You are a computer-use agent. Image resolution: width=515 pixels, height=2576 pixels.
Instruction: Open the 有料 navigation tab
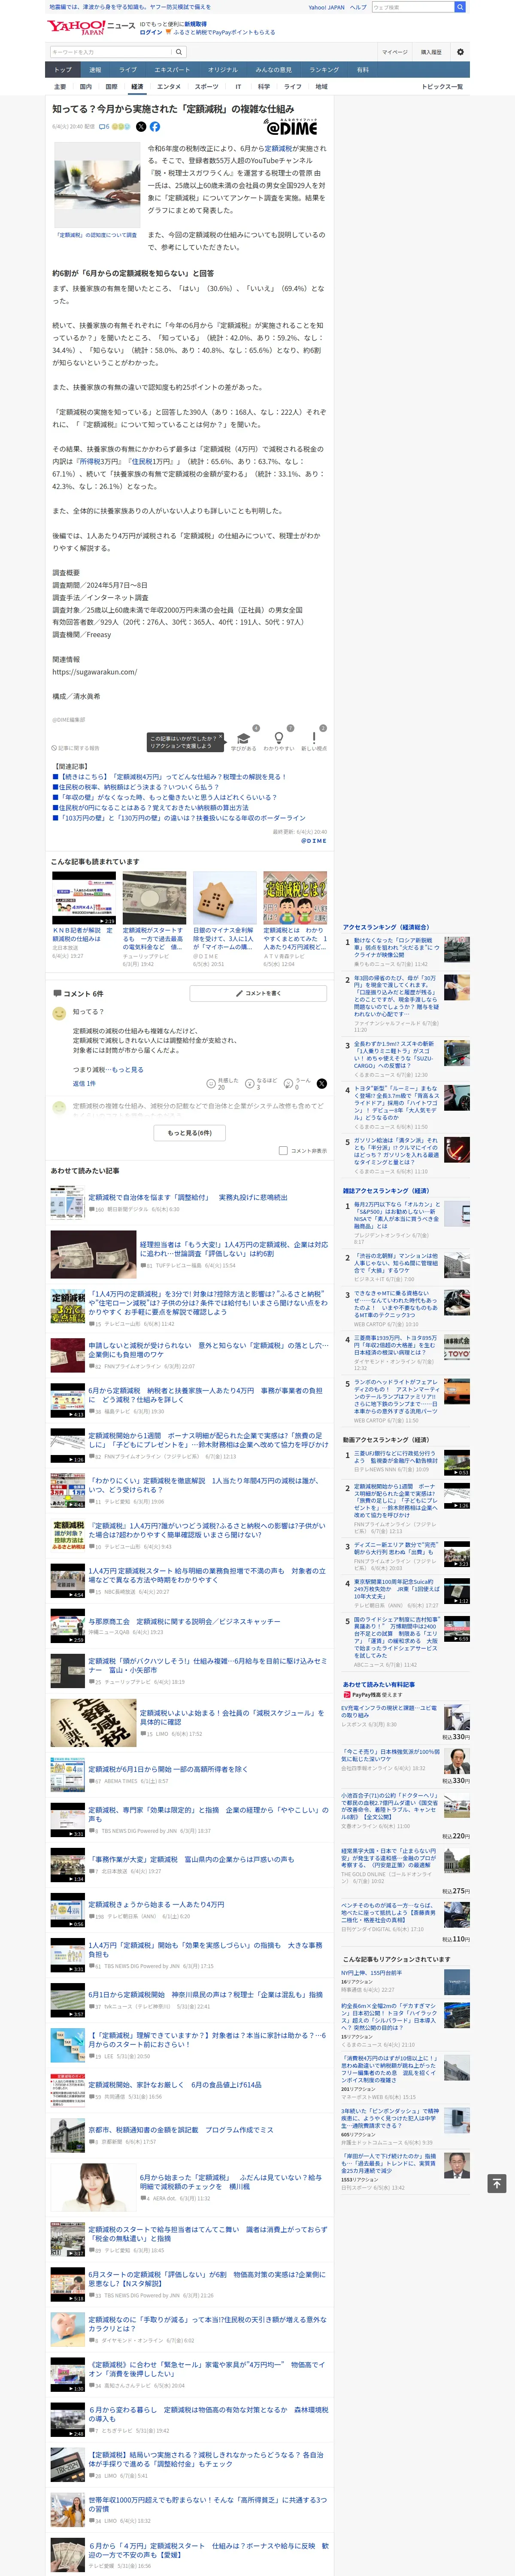pyautogui.click(x=363, y=70)
